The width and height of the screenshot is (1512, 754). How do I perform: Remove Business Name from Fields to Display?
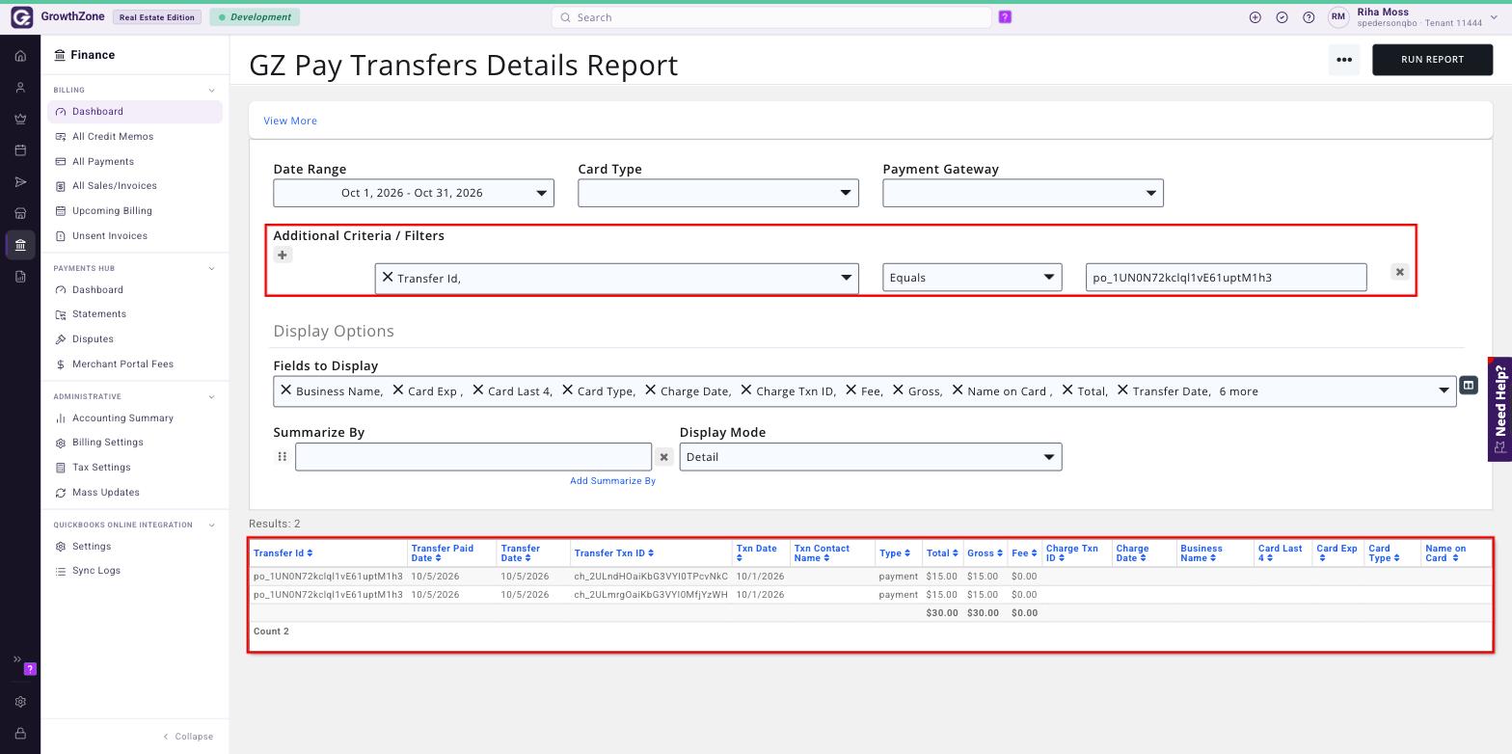click(x=285, y=390)
